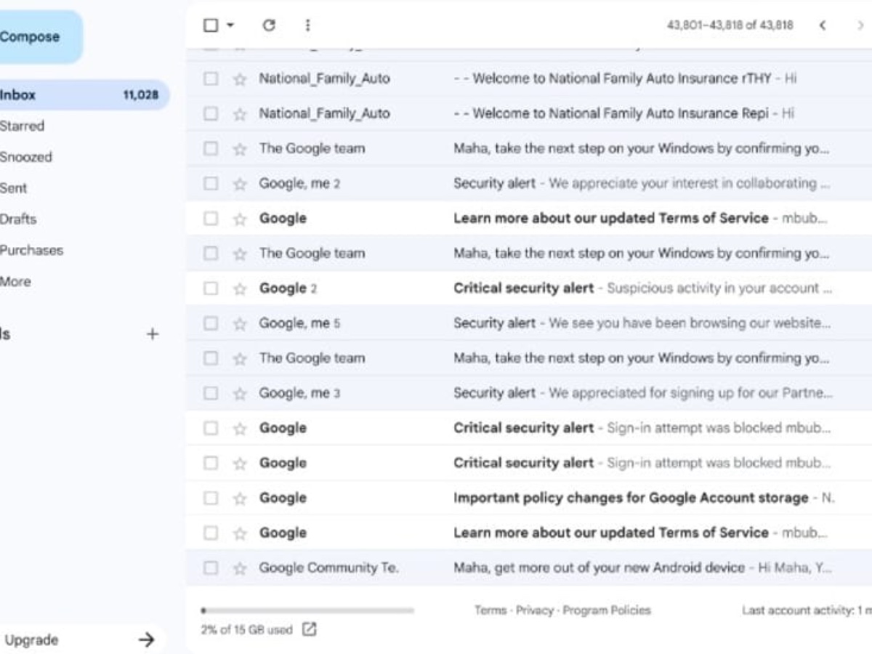Create a new label with plus icon

153,334
